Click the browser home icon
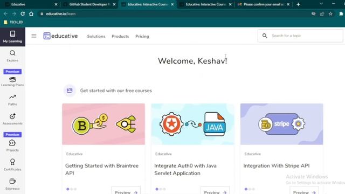The width and height of the screenshot is (345, 194). (31, 13)
